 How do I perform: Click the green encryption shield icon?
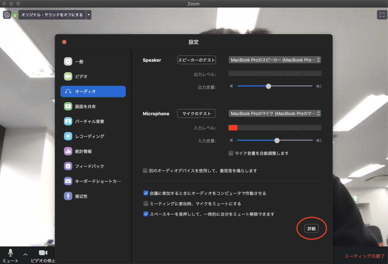pyautogui.click(x=15, y=15)
